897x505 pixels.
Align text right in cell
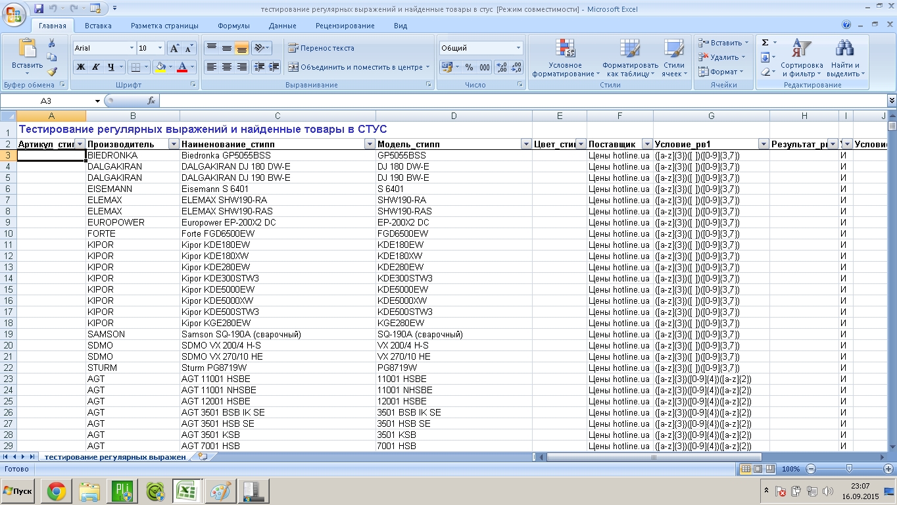pyautogui.click(x=241, y=67)
